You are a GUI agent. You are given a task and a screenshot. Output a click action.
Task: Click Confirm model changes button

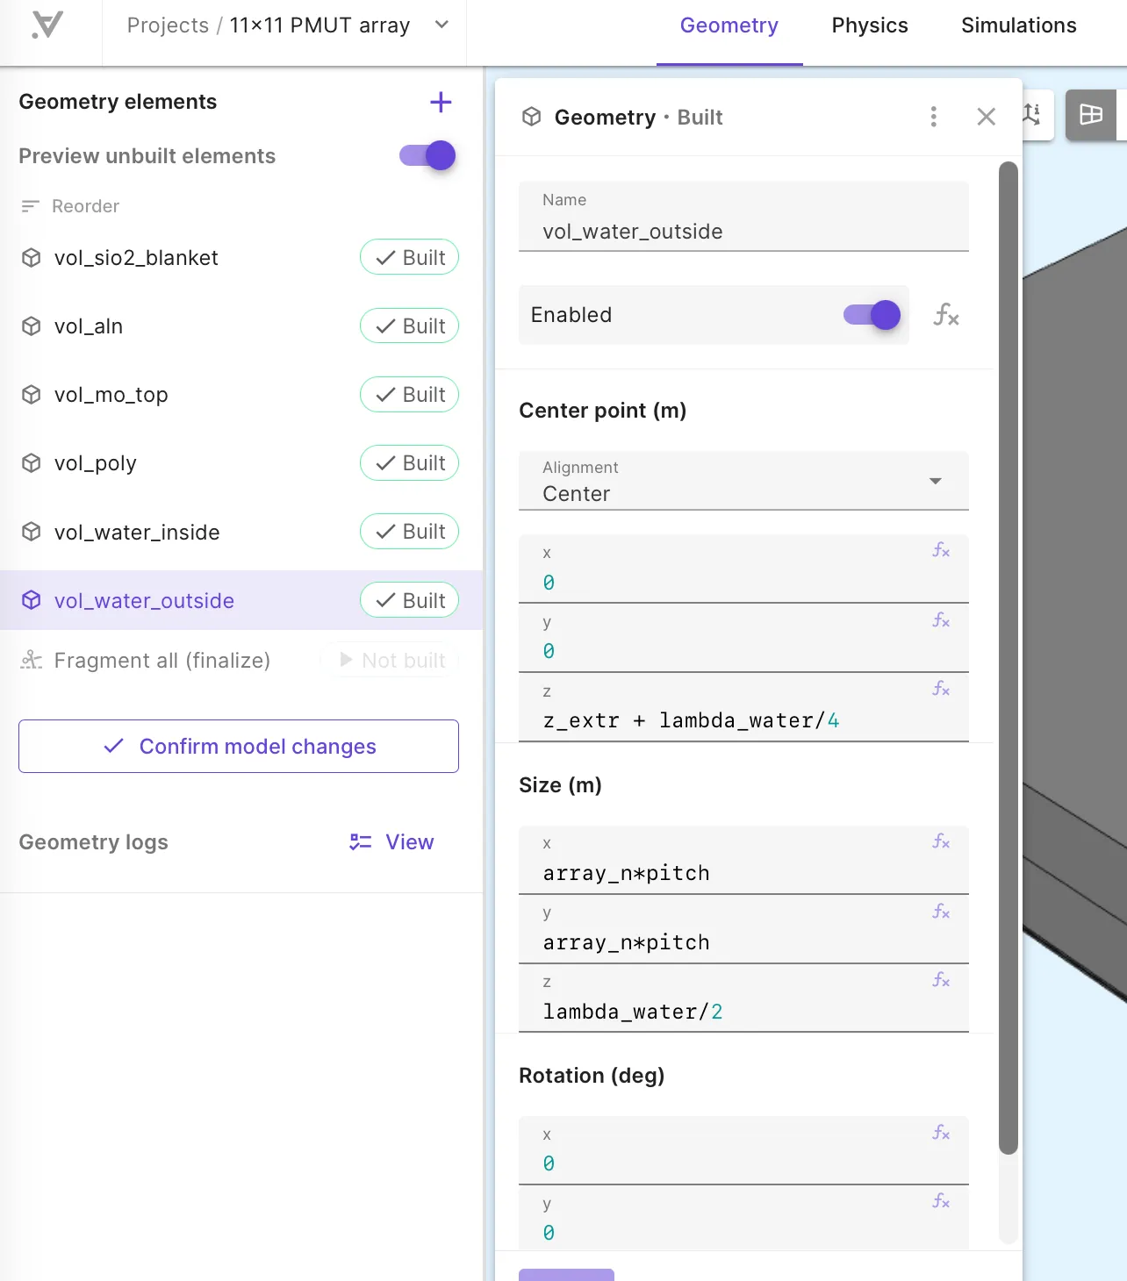pos(239,747)
